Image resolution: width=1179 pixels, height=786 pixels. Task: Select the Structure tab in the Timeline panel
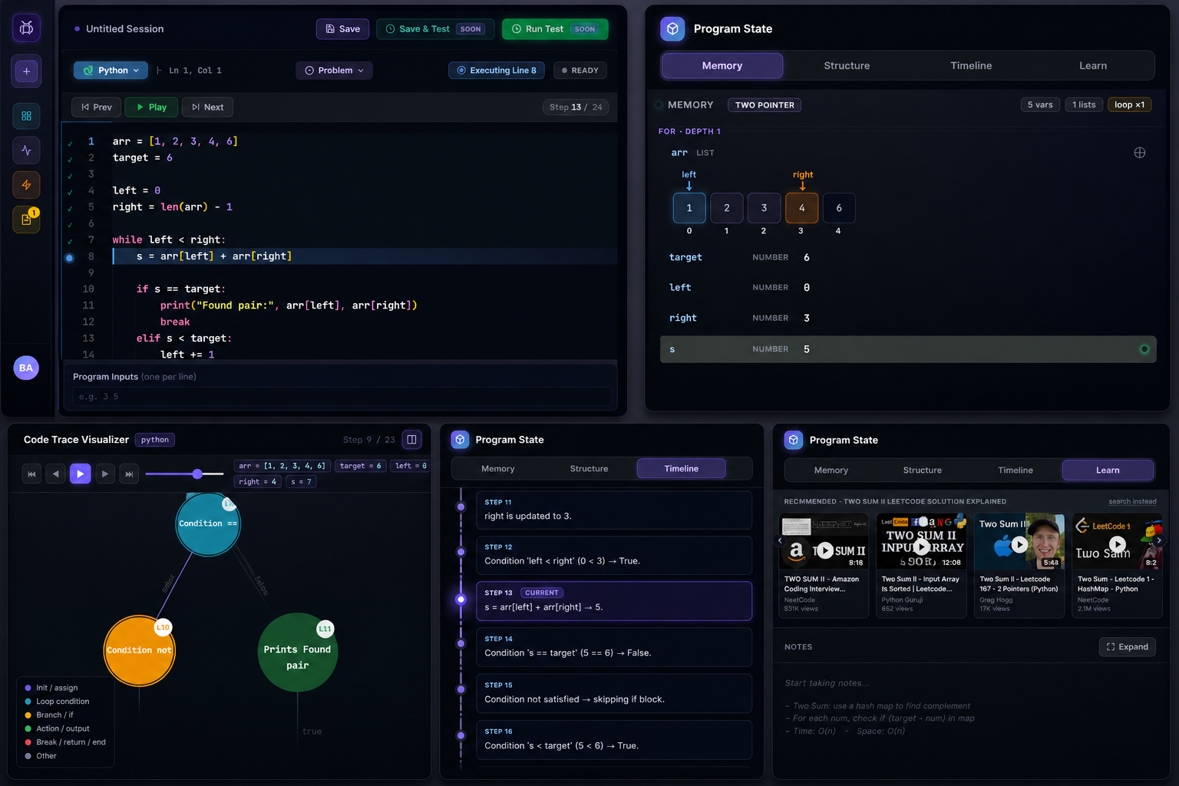(x=589, y=469)
